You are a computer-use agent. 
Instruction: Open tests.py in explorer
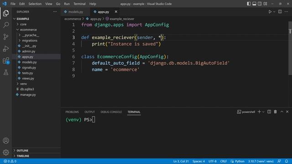point(27,73)
